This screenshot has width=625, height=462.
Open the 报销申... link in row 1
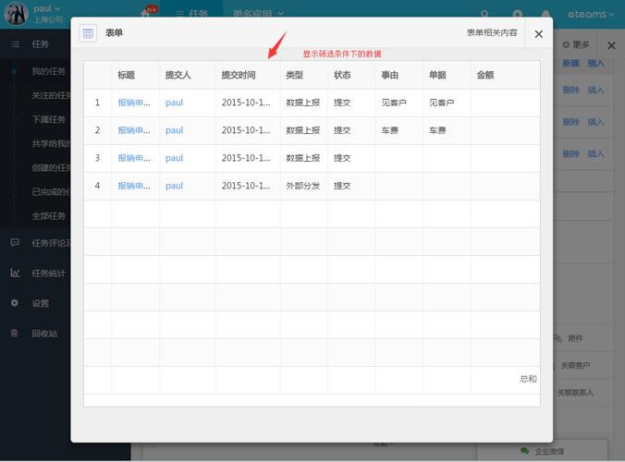click(x=134, y=103)
